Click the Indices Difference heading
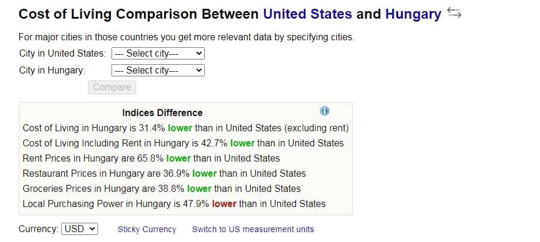The width and height of the screenshot is (540, 242). tap(162, 113)
